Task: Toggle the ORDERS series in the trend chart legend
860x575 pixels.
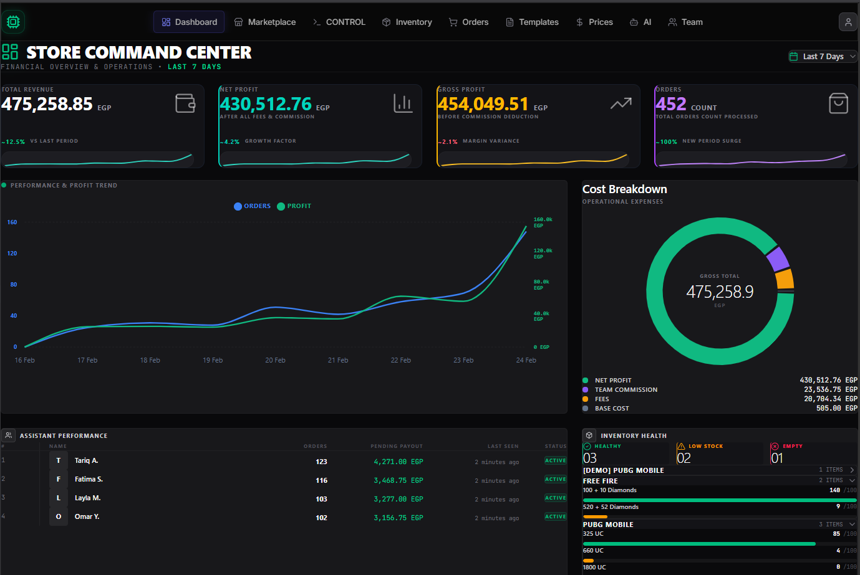Action: click(x=252, y=206)
